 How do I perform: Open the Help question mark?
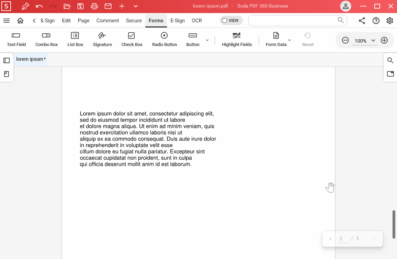(376, 21)
